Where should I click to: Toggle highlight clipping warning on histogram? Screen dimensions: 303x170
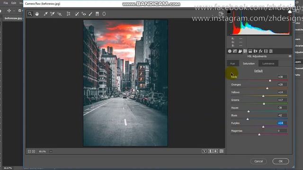(x=290, y=12)
